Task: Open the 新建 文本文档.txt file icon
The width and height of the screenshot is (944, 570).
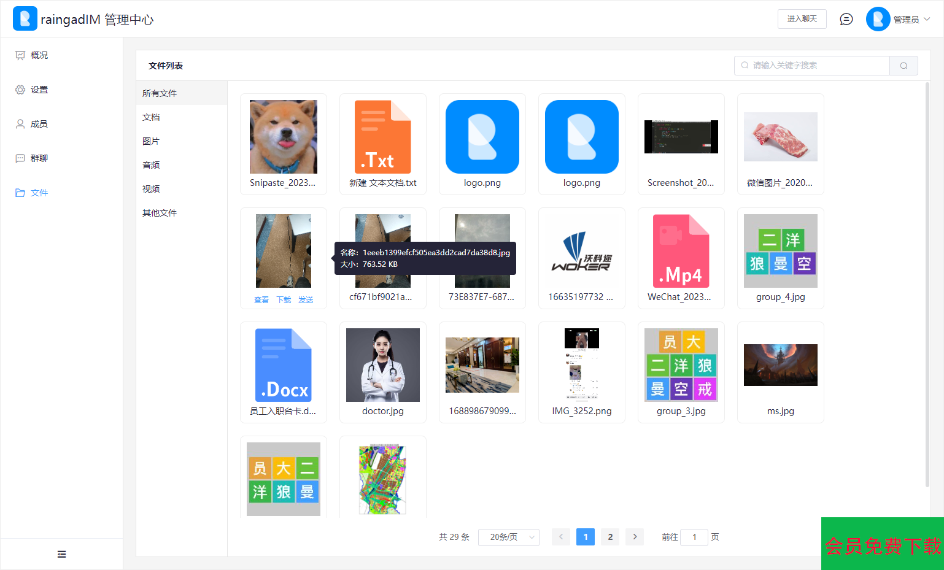Action: coord(382,137)
